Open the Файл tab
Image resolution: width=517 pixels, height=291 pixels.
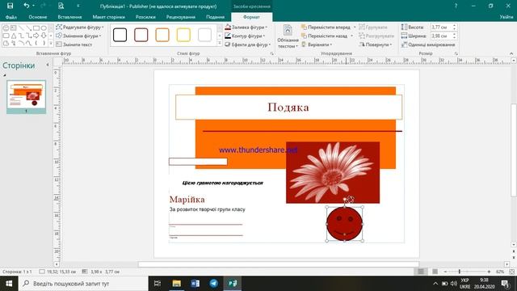pos(11,17)
